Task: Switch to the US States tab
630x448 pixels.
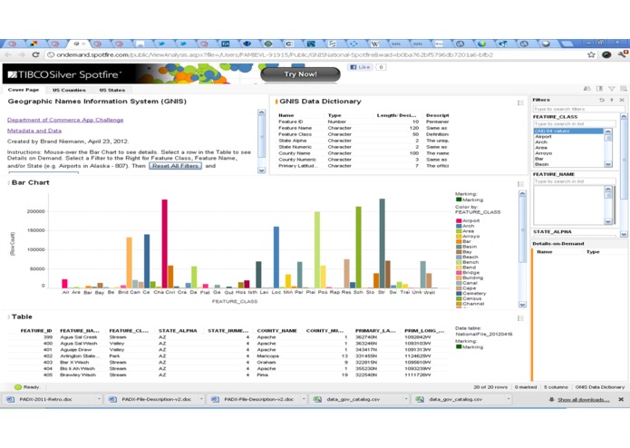Action: [112, 90]
